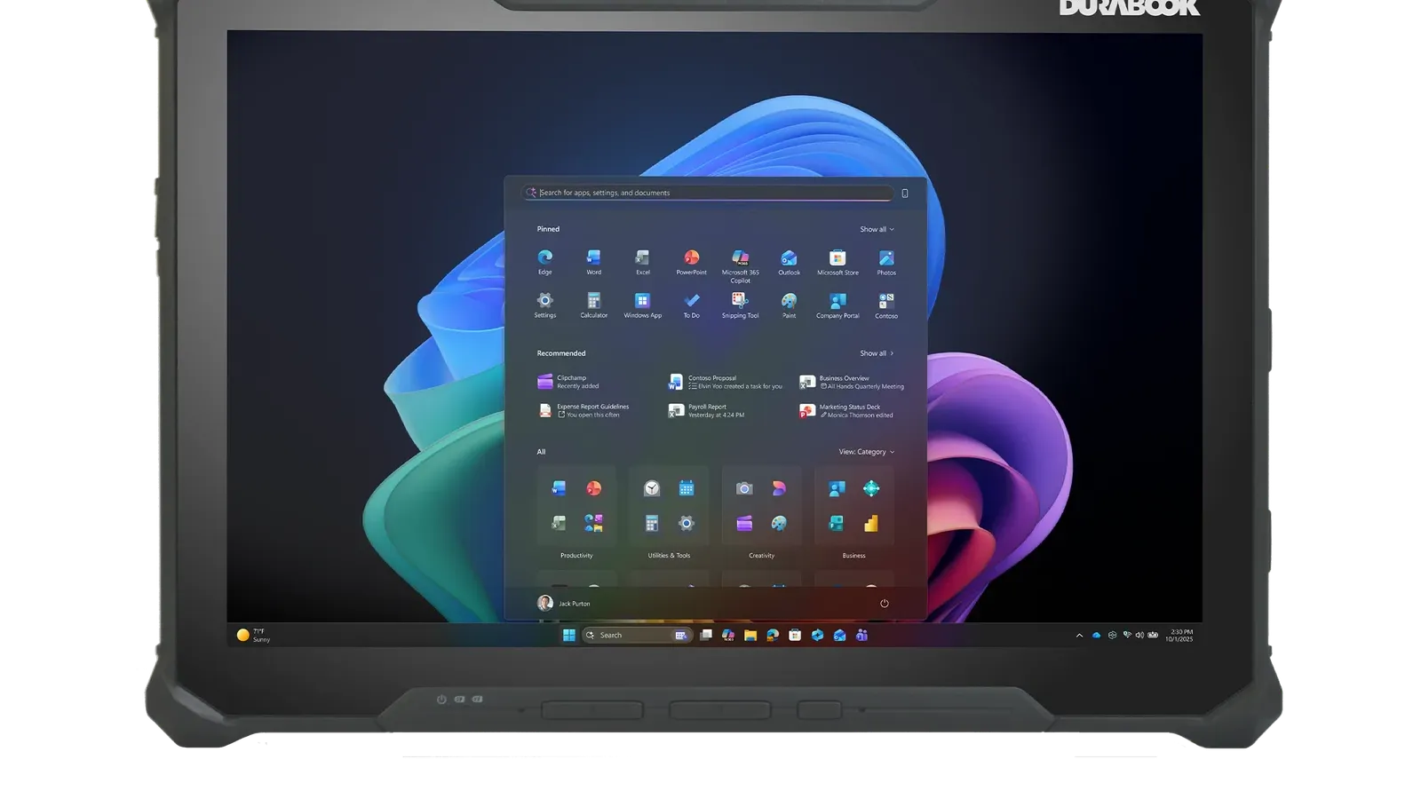Open Jack Purton account menu
This screenshot has height=799, width=1421.
pyautogui.click(x=564, y=604)
